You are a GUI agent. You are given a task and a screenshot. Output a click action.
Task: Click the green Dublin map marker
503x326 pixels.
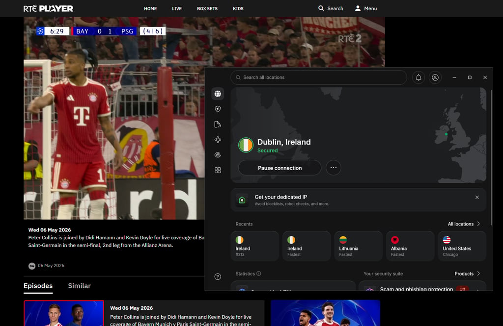tap(446, 134)
